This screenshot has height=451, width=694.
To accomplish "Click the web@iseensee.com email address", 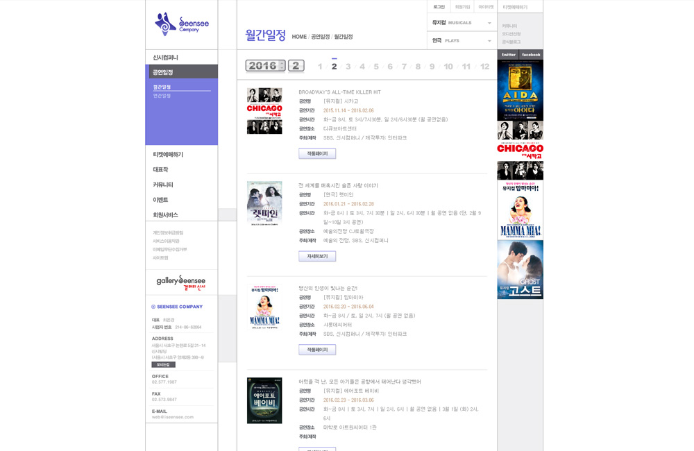I will (173, 417).
